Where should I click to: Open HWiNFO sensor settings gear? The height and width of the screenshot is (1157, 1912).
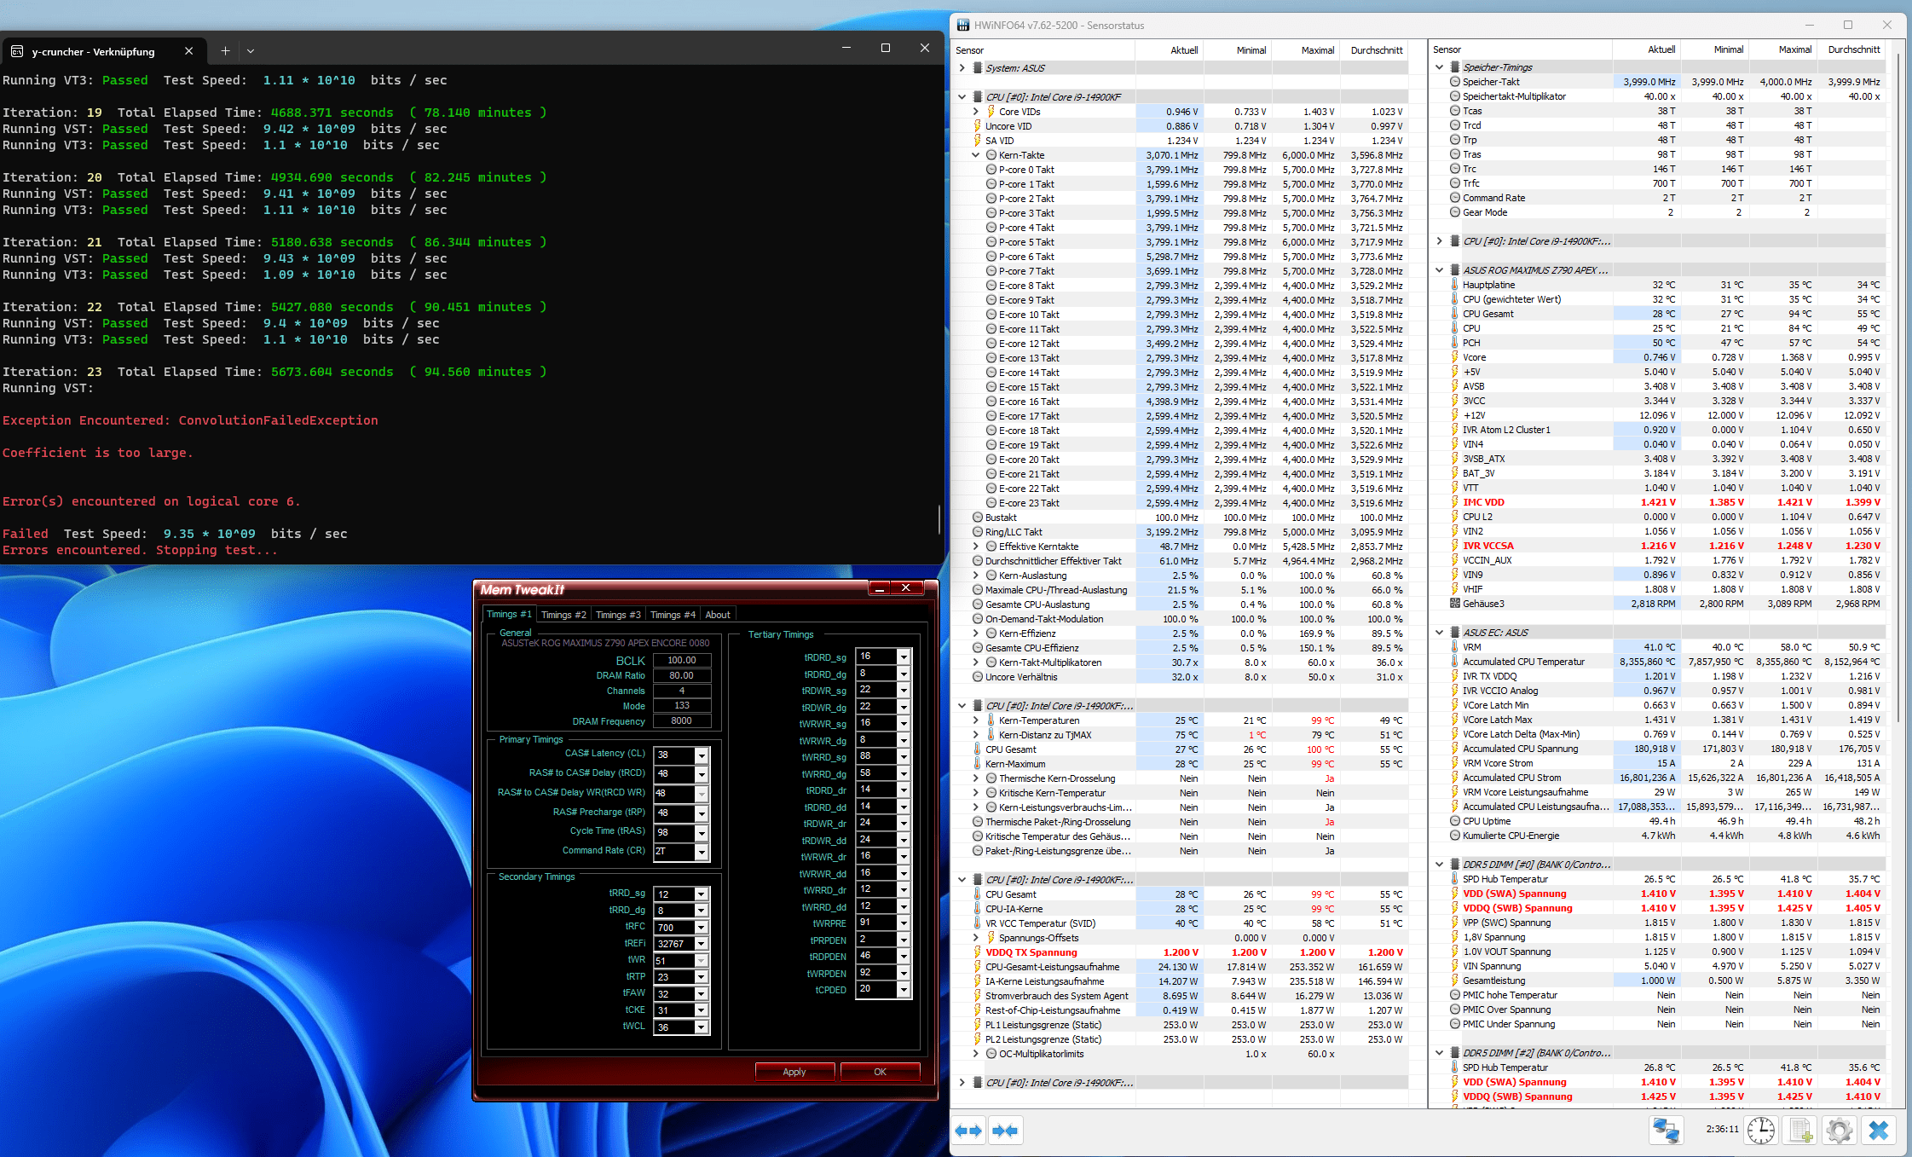1840,1131
